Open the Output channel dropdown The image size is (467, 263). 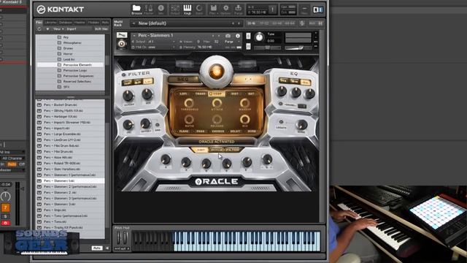[x=154, y=42]
